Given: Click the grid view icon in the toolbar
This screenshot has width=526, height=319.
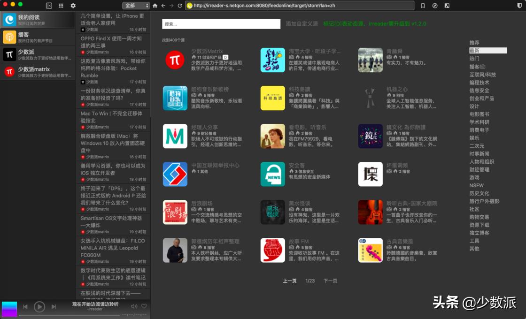Looking at the screenshot, I should (x=62, y=6).
